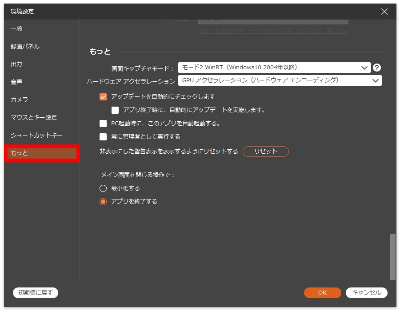Screen dimensions: 400x311
Task: Open マウスとキー設定 in the sidebar
Action: tap(34, 117)
